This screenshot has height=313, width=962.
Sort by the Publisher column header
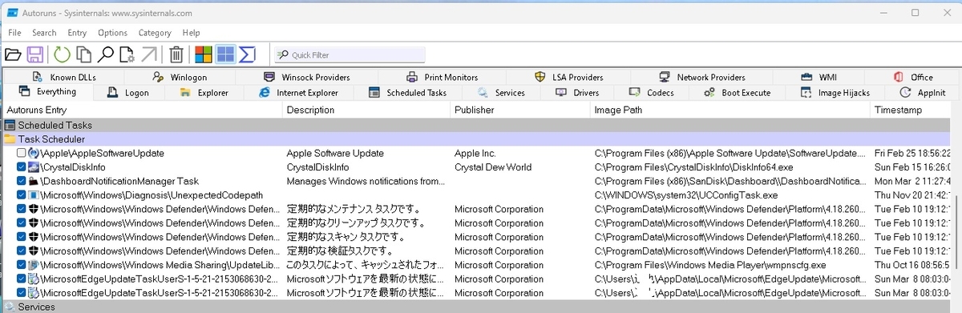pyautogui.click(x=519, y=110)
